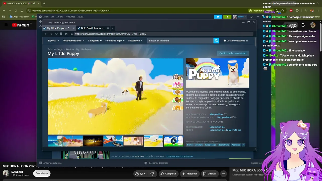Close the Doki Doki Literature tab
The image size is (322, 181).
(108, 28)
